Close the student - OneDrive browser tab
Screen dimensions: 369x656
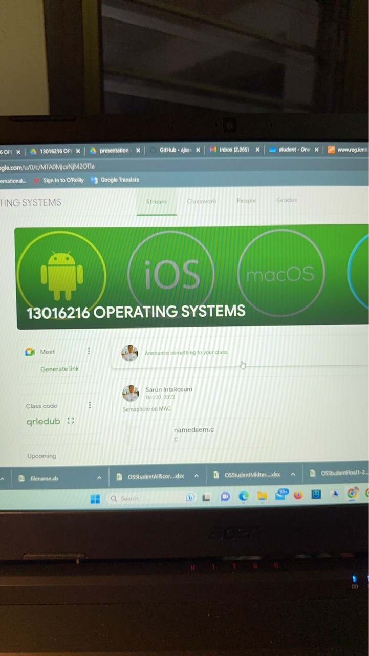click(317, 150)
